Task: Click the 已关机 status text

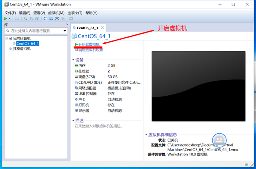Action: tap(173, 140)
